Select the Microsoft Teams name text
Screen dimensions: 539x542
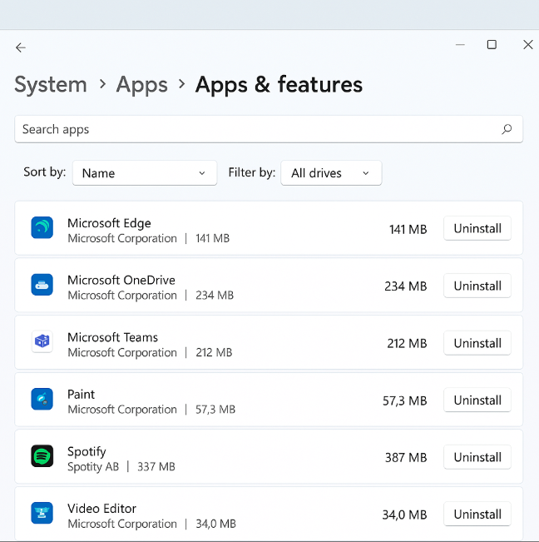[112, 337]
